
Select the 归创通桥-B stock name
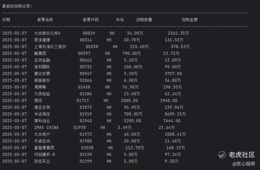point(45,154)
